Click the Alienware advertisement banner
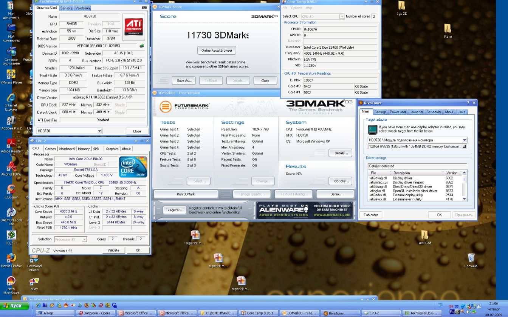This screenshot has width=508, height=317. pyautogui.click(x=304, y=210)
